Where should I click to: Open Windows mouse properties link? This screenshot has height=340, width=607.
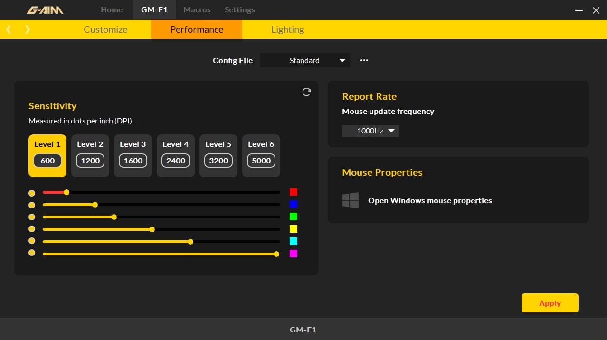click(430, 200)
